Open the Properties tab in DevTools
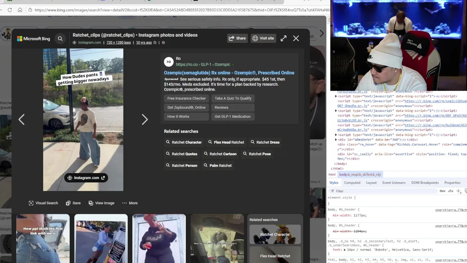467x263 pixels. [x=452, y=183]
